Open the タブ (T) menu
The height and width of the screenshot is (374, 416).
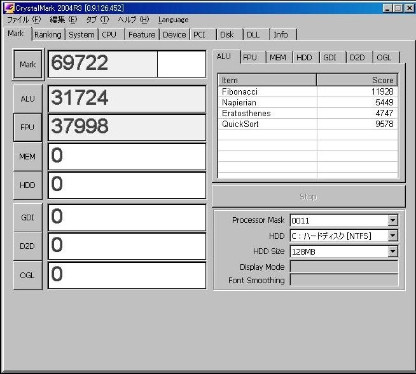[97, 20]
